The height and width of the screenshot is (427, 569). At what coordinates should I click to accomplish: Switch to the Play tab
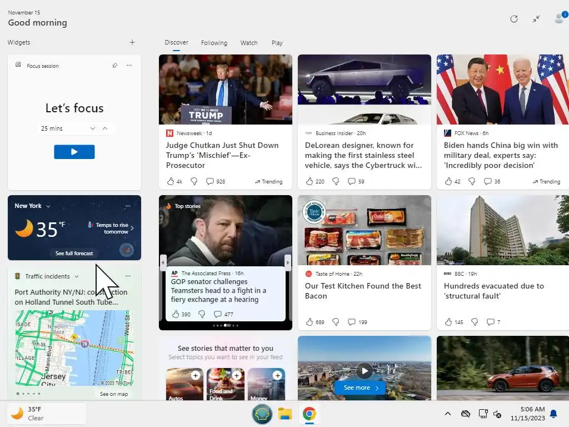pyautogui.click(x=277, y=43)
